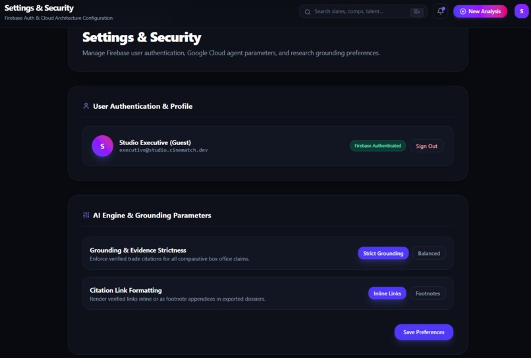Screen dimensions: 531x358
Task: Click the AI Engine & Grounding Parameters heading
Action: click(x=152, y=216)
